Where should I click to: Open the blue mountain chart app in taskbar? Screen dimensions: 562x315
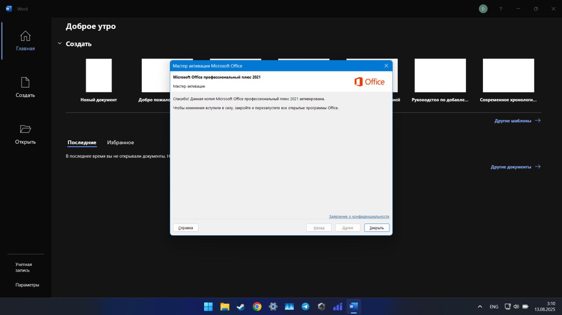click(289, 307)
